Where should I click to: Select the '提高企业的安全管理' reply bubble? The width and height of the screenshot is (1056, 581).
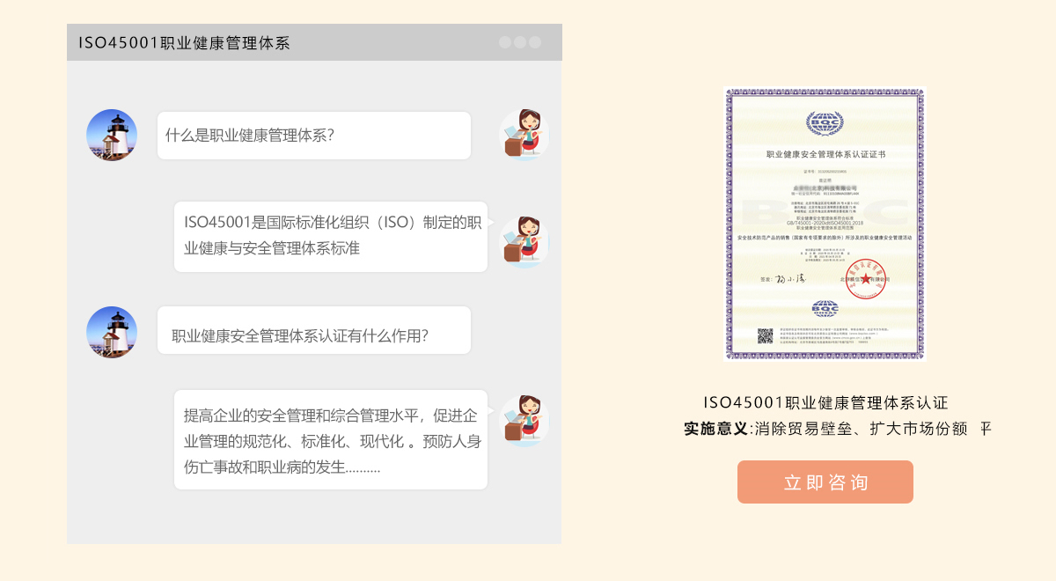pos(331,440)
